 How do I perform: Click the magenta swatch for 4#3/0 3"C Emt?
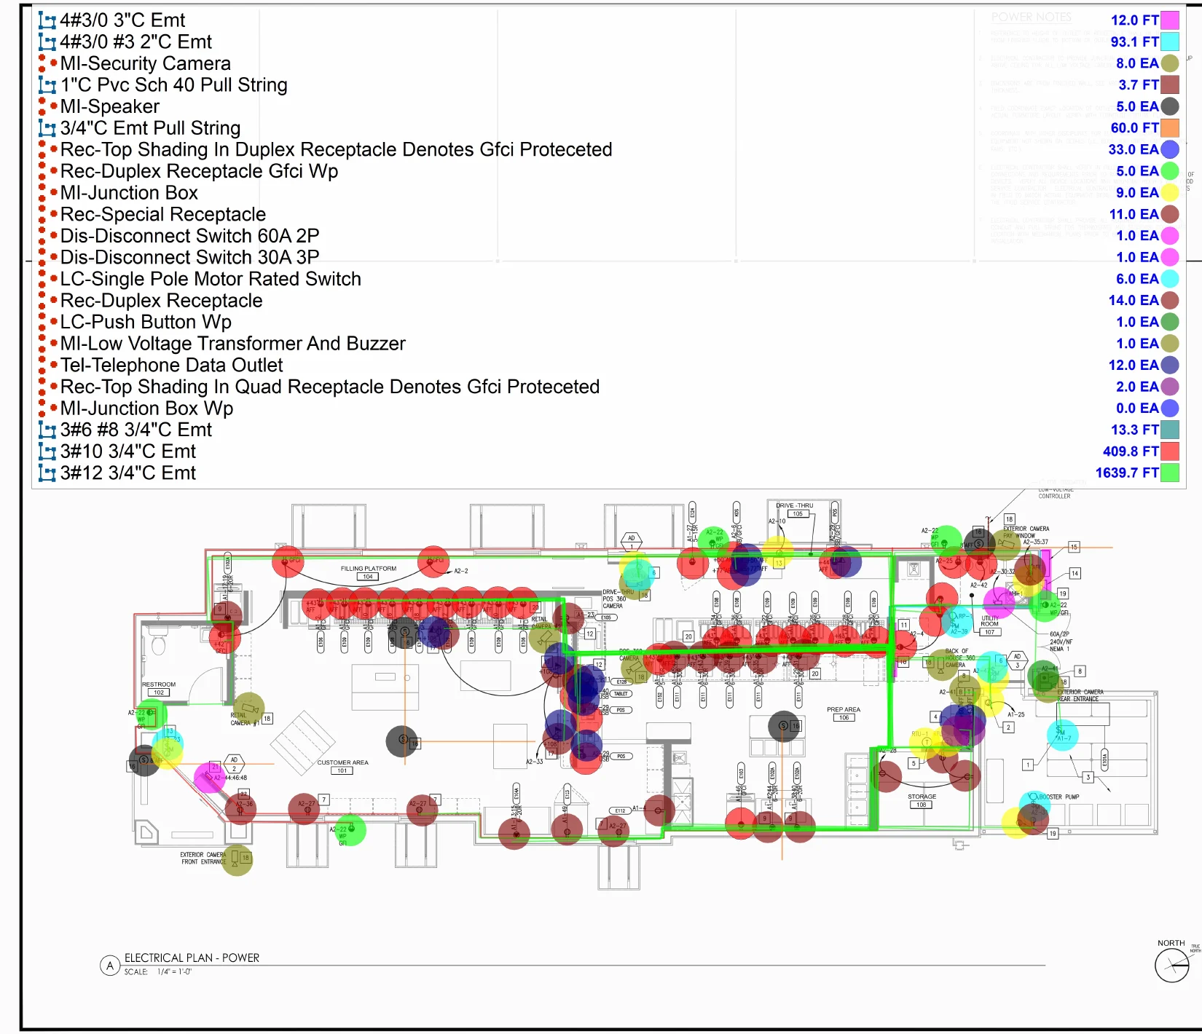point(1170,20)
